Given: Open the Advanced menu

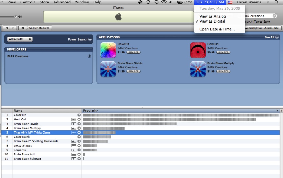Looking at the screenshot, I should pyautogui.click(x=62, y=2).
